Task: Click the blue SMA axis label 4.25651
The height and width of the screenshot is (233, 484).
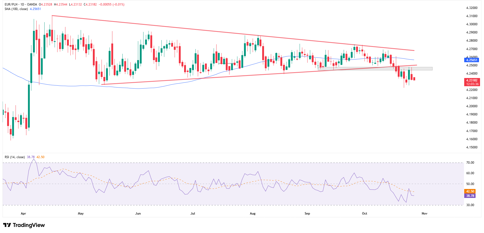Action: point(472,60)
